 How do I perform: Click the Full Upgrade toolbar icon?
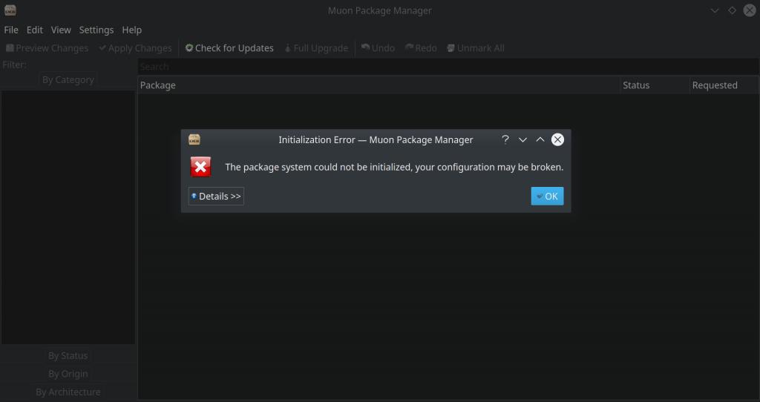[x=288, y=48]
